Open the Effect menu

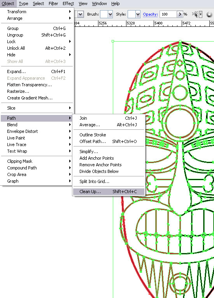tap(68, 3)
